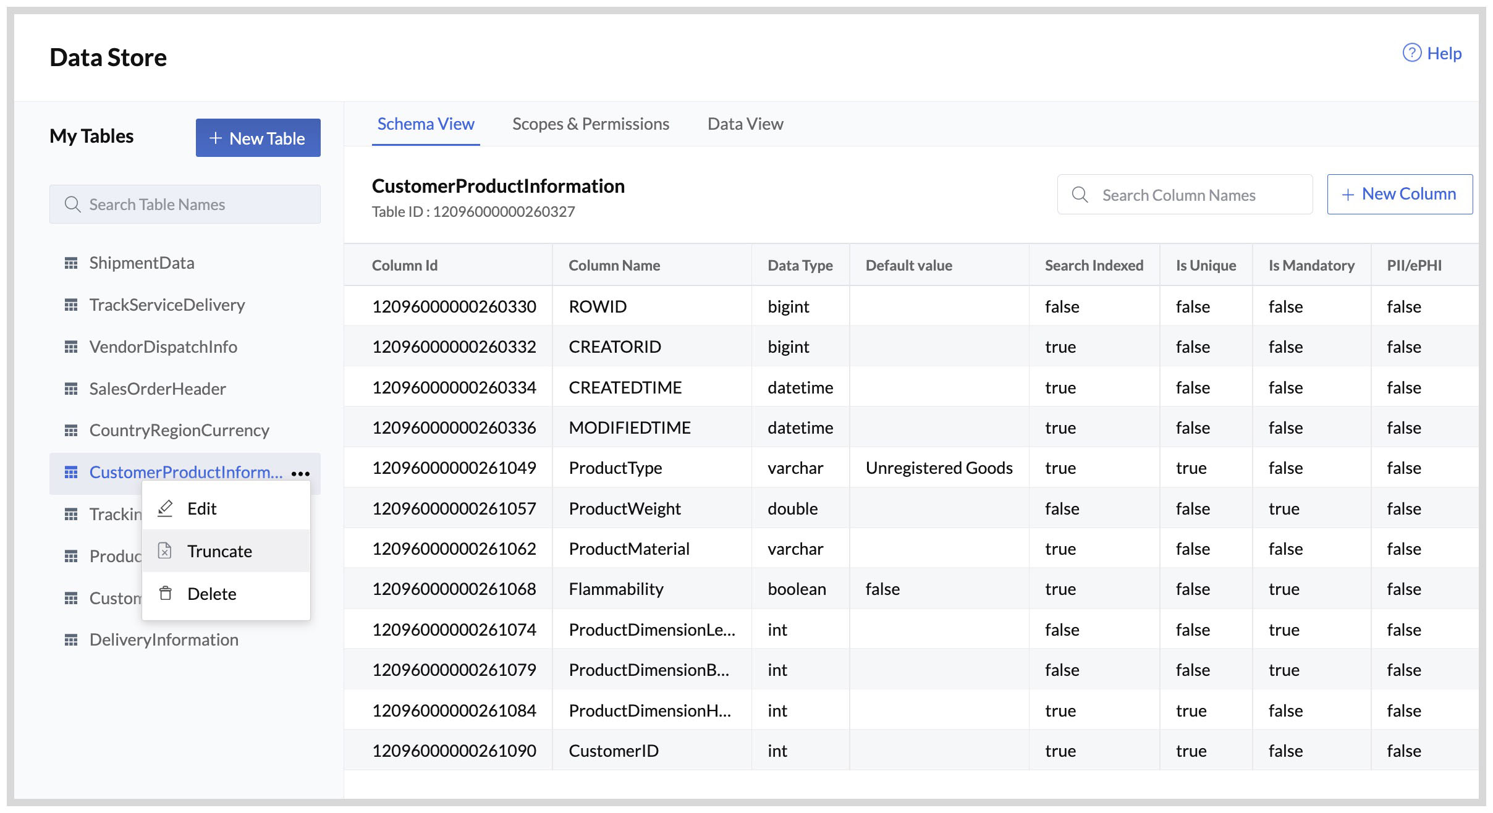
Task: Select the SalesOrderHeader table
Action: click(158, 388)
